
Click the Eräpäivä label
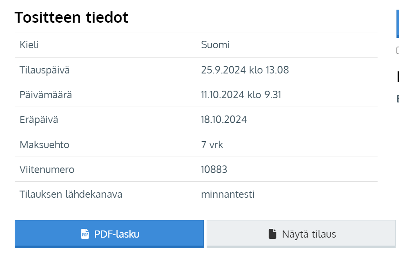point(39,120)
